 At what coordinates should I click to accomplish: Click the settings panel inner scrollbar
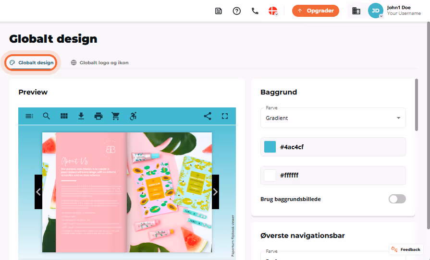(x=416, y=105)
